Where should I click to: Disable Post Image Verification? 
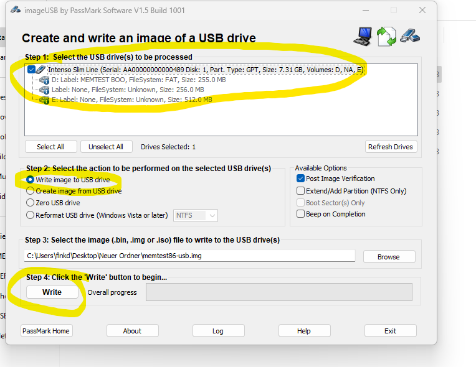coord(300,179)
